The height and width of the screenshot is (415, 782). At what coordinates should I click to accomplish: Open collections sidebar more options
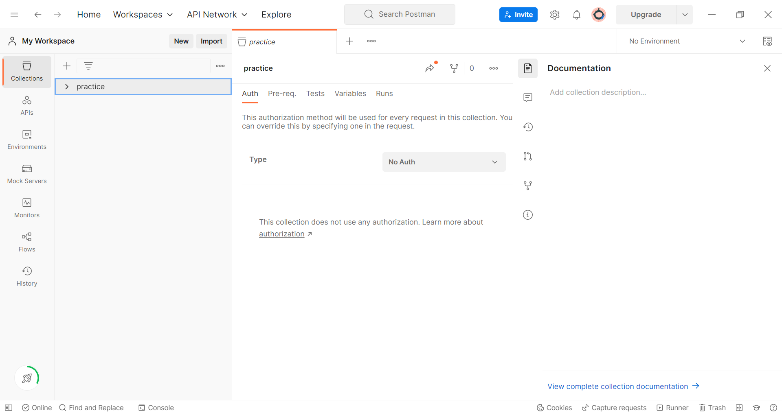tap(220, 66)
